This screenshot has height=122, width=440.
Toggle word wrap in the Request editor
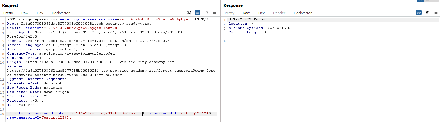coord(197,12)
